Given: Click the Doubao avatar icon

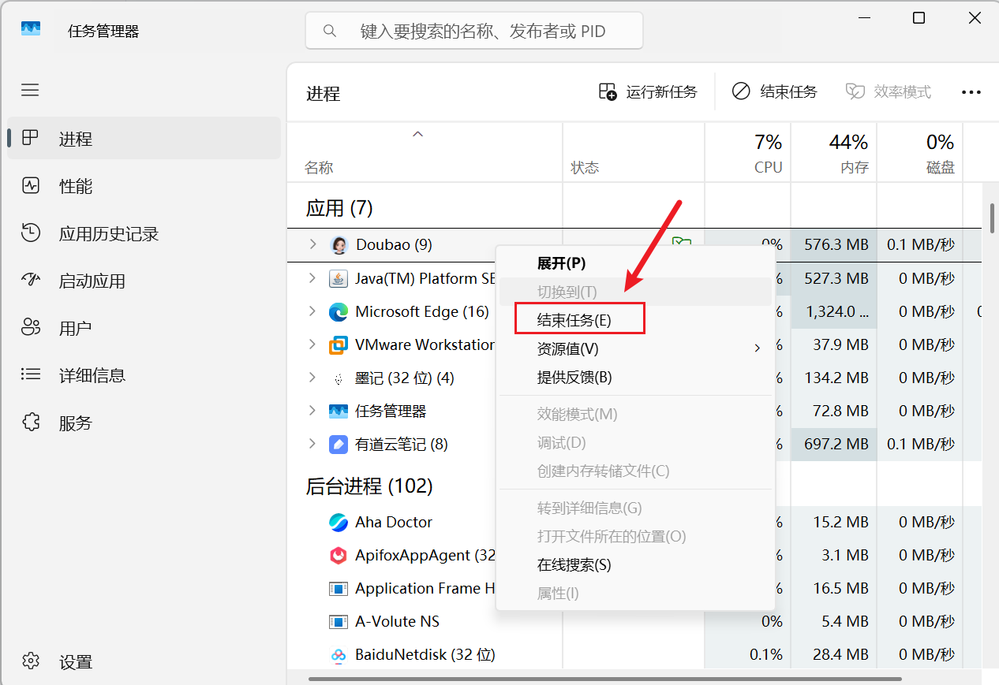Looking at the screenshot, I should point(339,245).
